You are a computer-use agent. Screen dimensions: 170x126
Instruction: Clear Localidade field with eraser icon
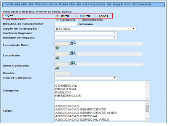(57, 58)
